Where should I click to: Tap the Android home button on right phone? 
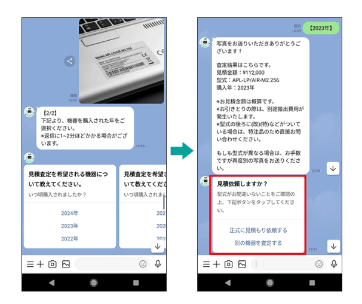click(270, 282)
